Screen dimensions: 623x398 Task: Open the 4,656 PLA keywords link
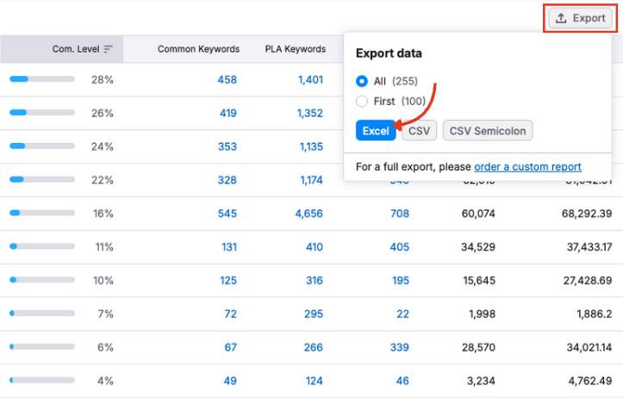click(x=308, y=214)
